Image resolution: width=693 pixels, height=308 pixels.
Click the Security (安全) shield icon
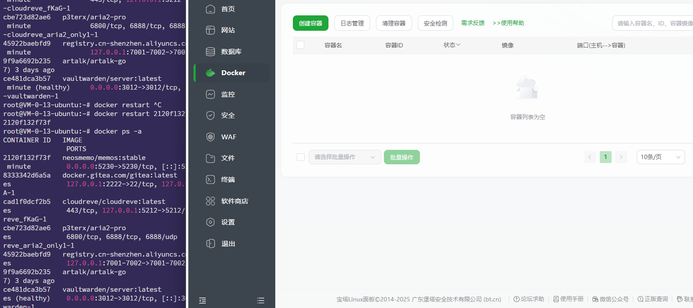pyautogui.click(x=211, y=115)
